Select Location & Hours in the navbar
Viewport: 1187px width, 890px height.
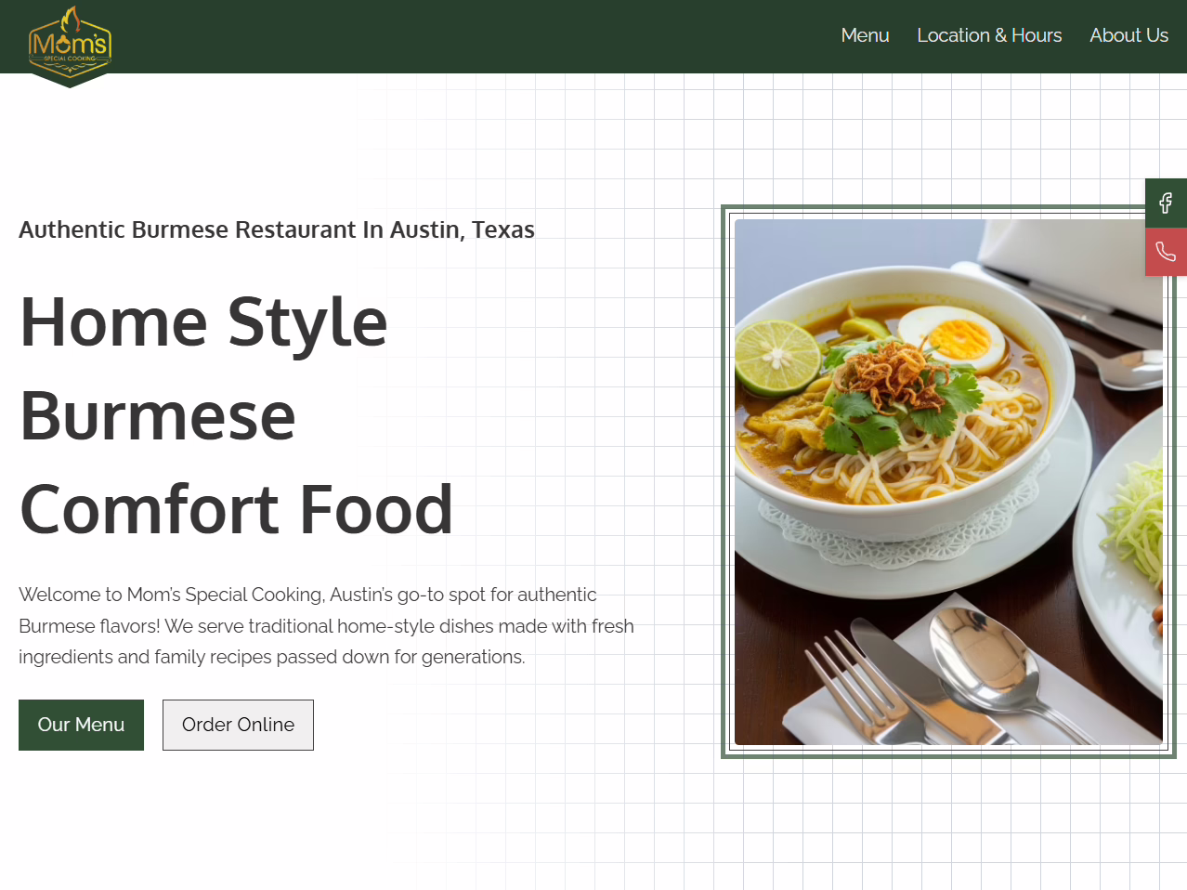(x=989, y=36)
